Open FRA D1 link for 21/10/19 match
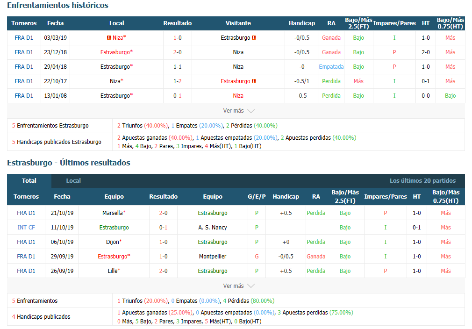The height and width of the screenshot is (329, 472). 26,213
